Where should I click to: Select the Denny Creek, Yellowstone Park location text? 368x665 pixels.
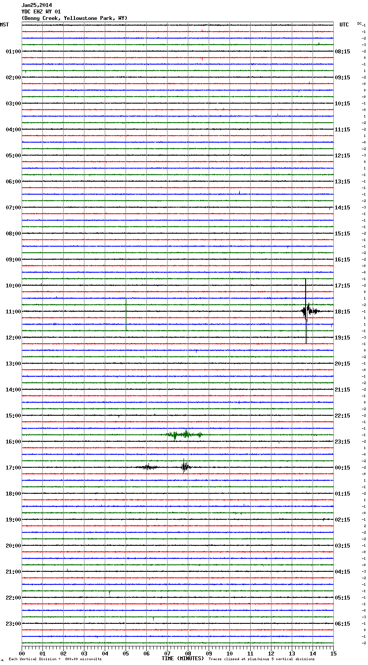[74, 18]
